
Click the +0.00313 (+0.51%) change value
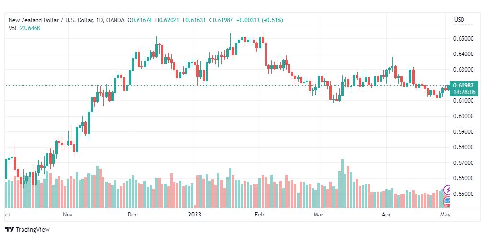259,20
